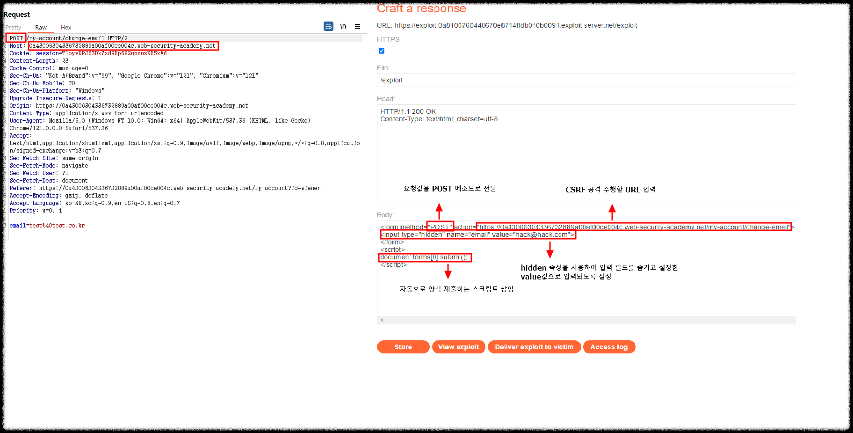Open the Access log button
This screenshot has height=433, width=853.
pyautogui.click(x=609, y=347)
